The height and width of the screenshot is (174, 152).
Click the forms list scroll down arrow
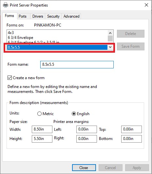click(110, 47)
